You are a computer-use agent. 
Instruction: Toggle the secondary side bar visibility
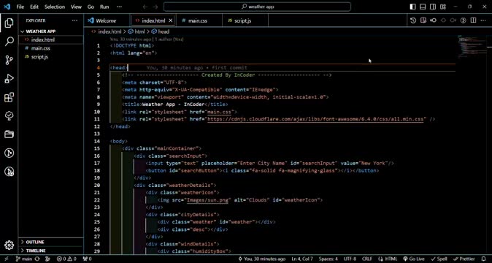click(x=433, y=7)
